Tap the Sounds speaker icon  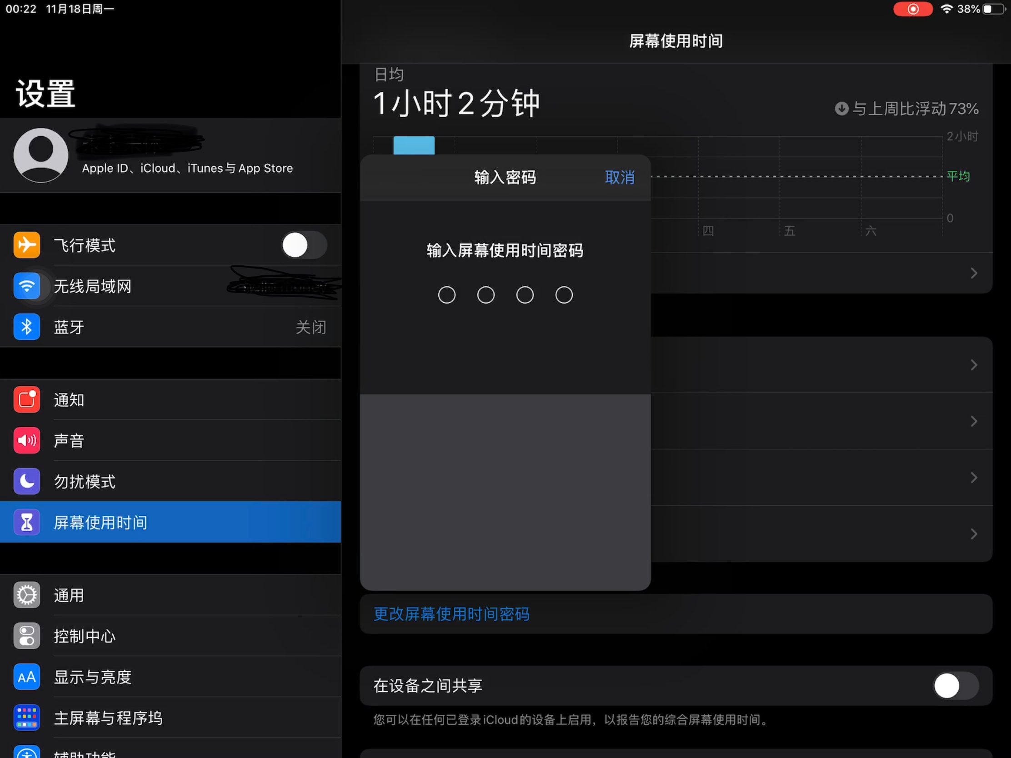[26, 440]
